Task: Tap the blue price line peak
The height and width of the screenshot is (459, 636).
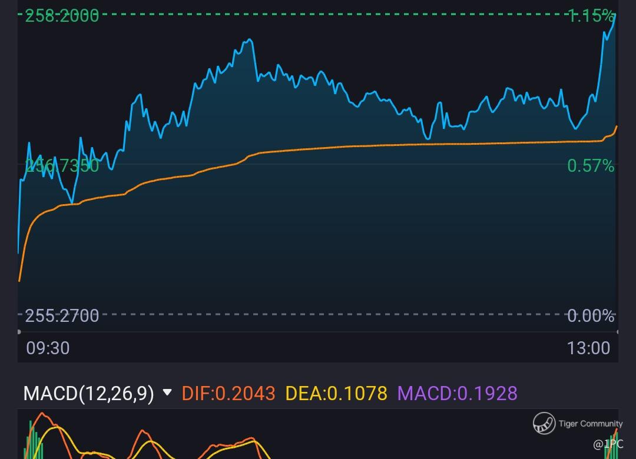Action: click(x=615, y=15)
